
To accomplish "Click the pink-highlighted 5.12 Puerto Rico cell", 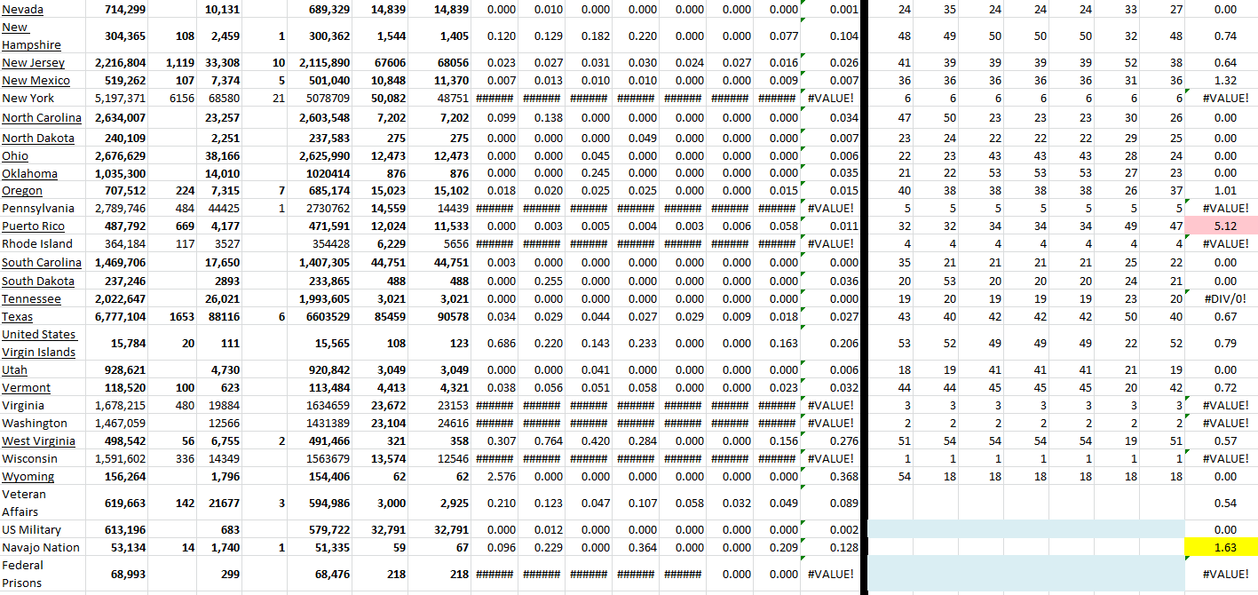I will click(1226, 226).
